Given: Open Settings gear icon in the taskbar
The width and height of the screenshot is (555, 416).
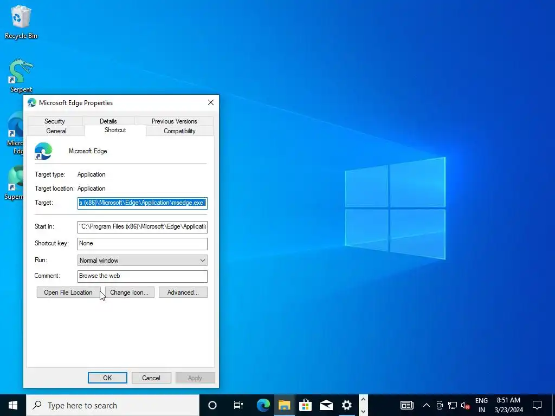Looking at the screenshot, I should [x=347, y=405].
